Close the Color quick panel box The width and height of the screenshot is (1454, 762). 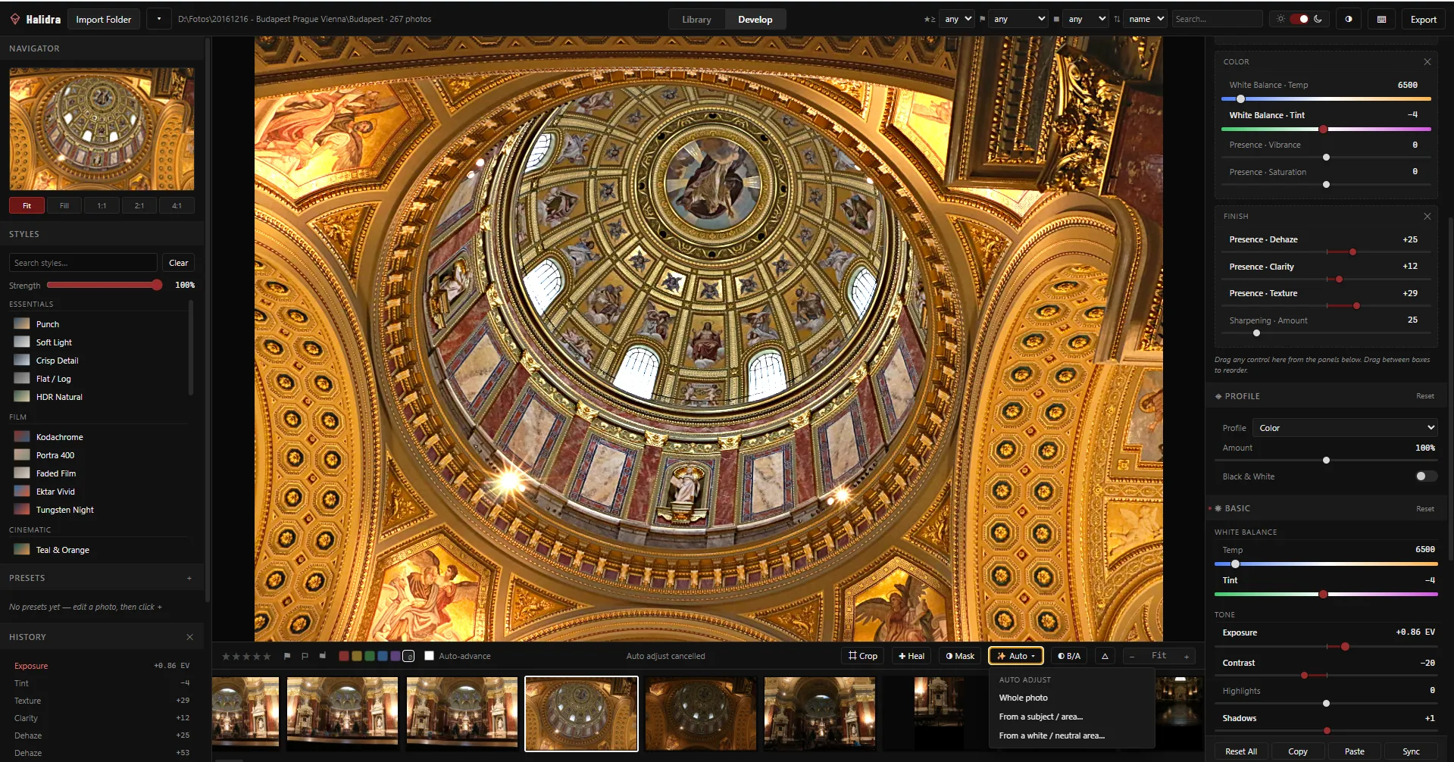click(x=1427, y=62)
